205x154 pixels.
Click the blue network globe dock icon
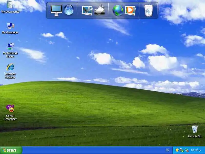point(69,10)
